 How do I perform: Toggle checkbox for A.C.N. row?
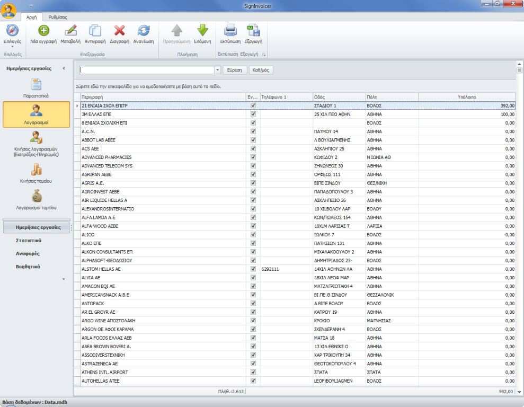click(x=253, y=131)
